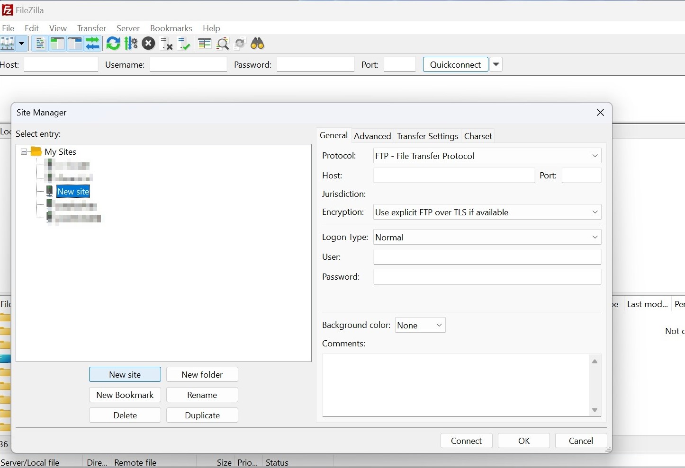
Task: Click cancel current operation icon
Action: pos(149,44)
